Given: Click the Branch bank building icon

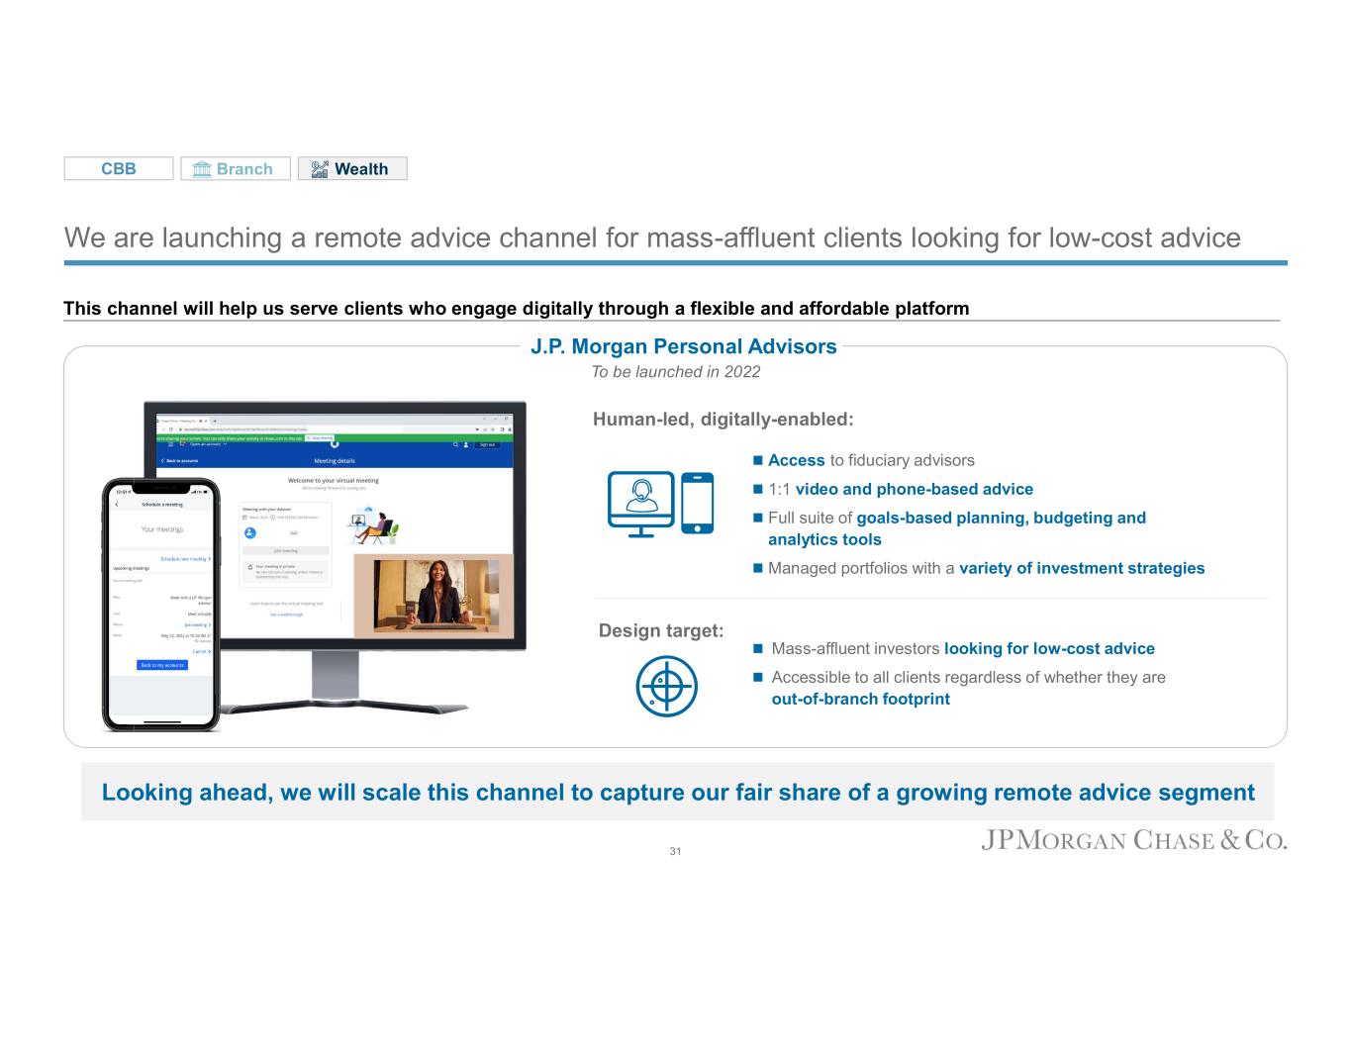Looking at the screenshot, I should click(x=202, y=169).
